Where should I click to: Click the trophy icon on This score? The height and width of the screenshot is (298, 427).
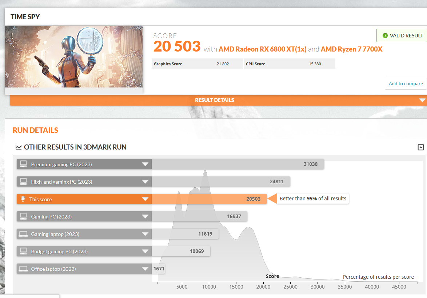(23, 199)
